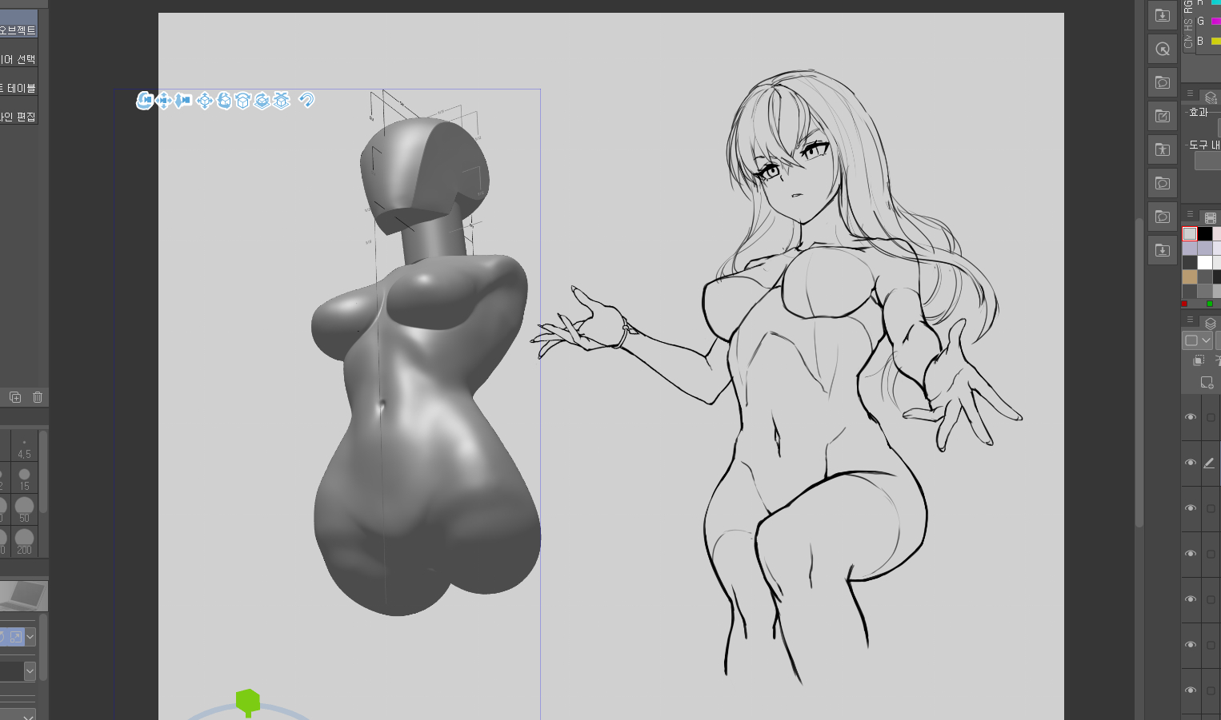Select the camera pan move icon

click(164, 100)
